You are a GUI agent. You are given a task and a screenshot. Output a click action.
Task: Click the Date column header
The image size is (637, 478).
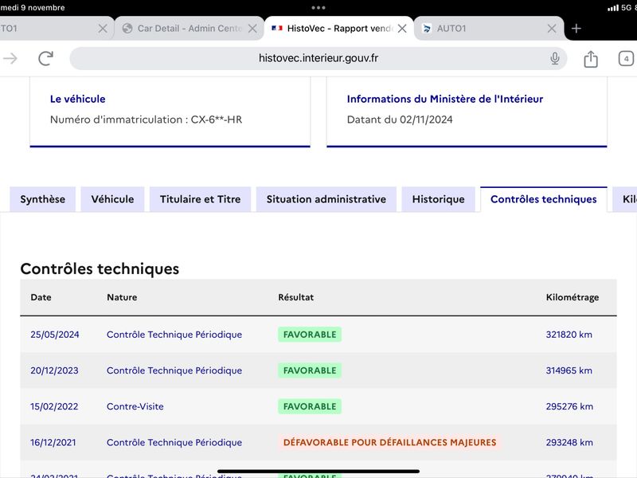(41, 297)
